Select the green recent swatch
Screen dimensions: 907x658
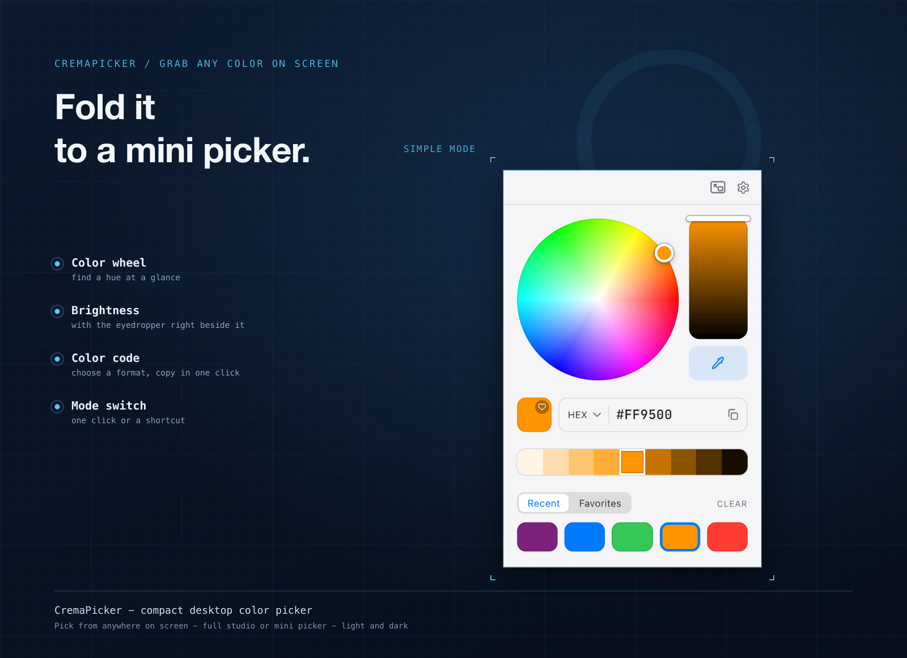tap(632, 537)
